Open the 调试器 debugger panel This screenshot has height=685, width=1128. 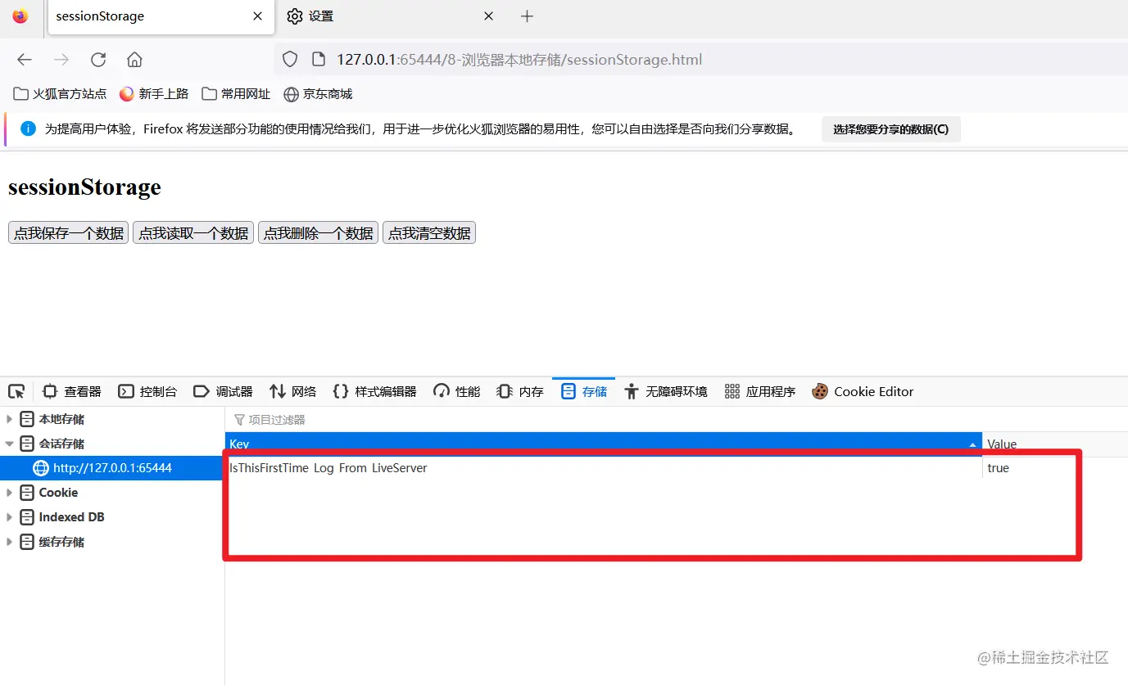point(223,391)
